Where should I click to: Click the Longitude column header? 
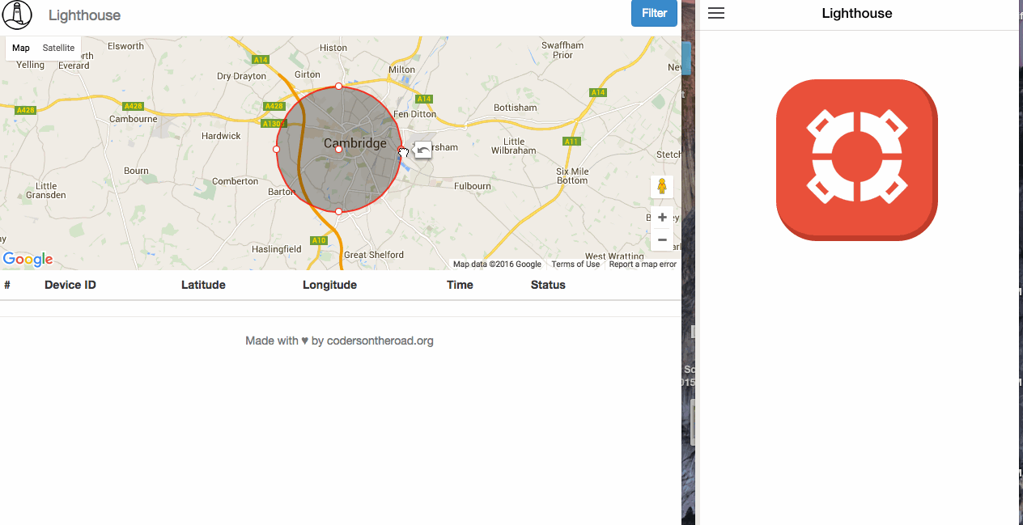pos(329,285)
